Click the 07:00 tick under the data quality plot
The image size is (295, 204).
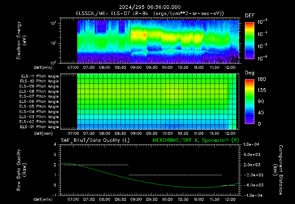[73, 199]
